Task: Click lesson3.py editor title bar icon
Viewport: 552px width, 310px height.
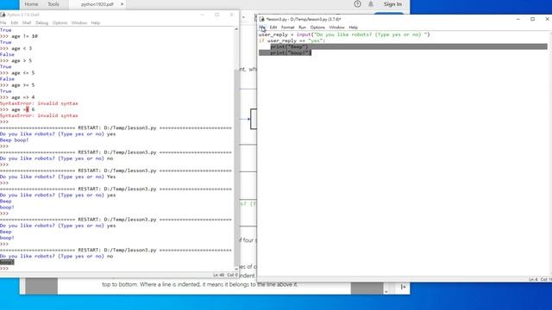Action: [x=262, y=19]
